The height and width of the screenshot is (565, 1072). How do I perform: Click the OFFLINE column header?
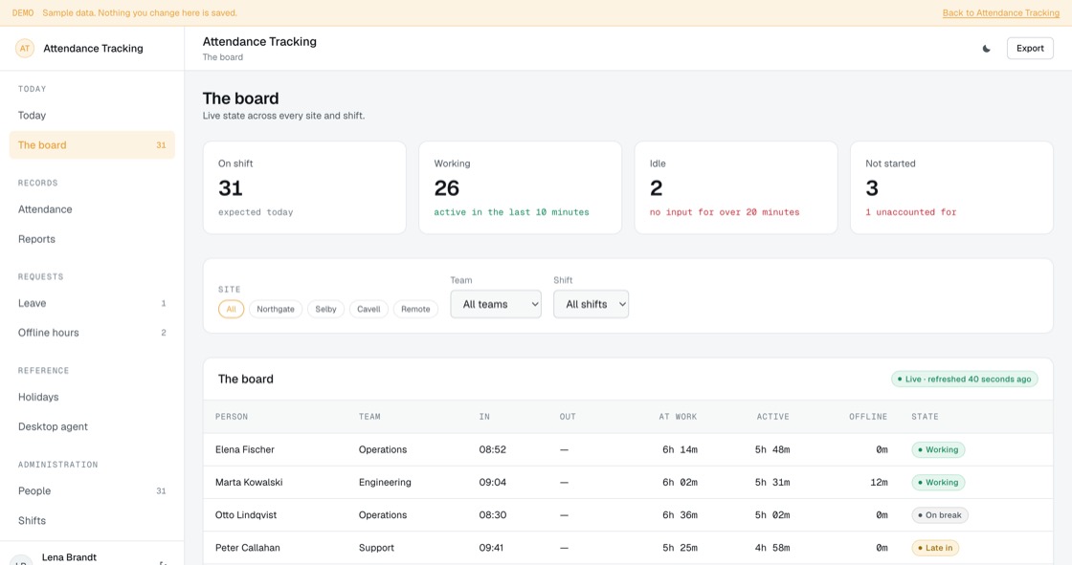[x=868, y=417]
